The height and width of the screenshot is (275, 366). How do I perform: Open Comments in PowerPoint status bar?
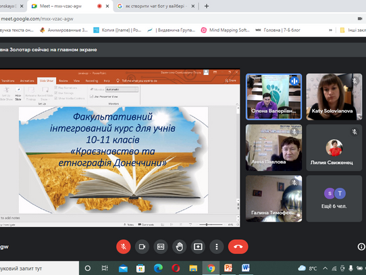coord(146,224)
